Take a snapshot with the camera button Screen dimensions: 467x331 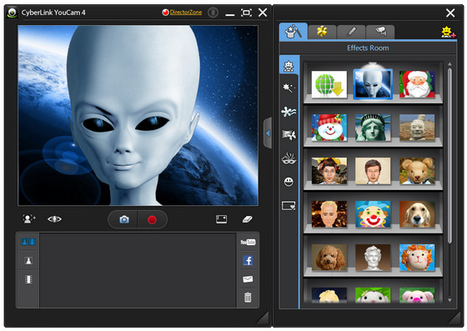(124, 219)
